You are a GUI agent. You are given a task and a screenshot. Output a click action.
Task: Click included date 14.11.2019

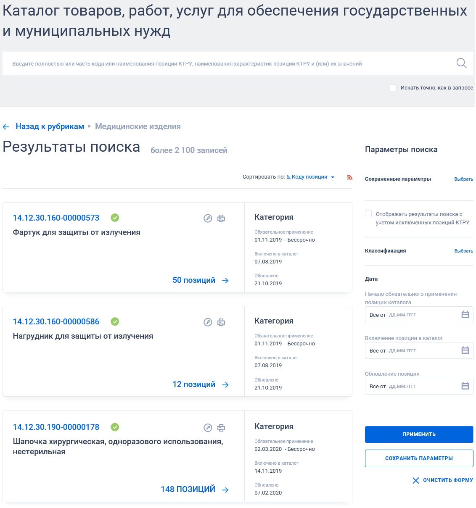pyautogui.click(x=268, y=471)
